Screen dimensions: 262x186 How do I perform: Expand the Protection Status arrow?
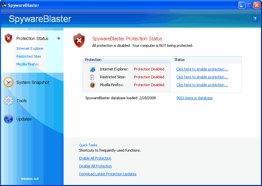59,38
